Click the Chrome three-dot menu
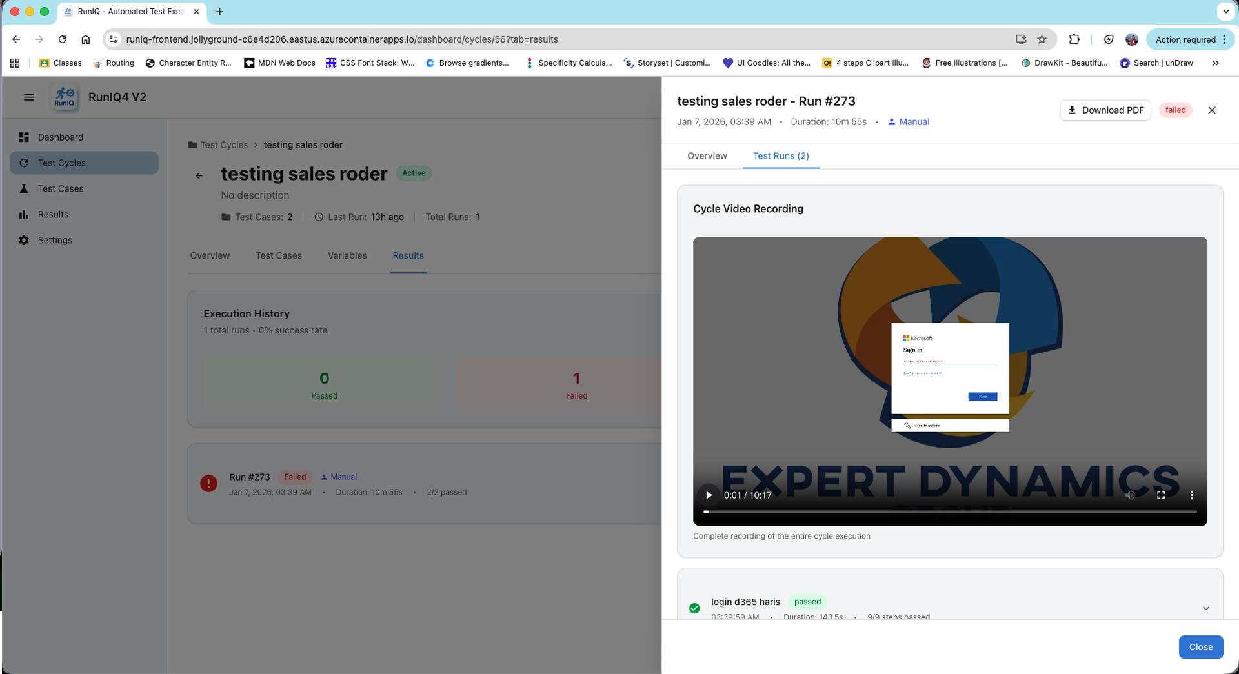 point(1224,39)
